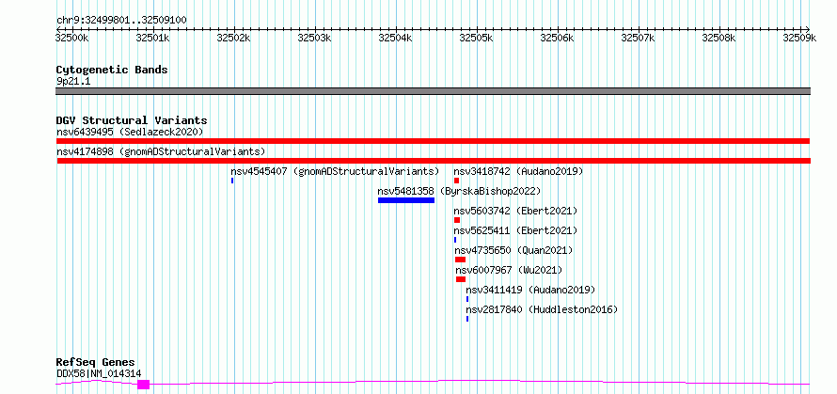Click the 32507k ruler label
Viewport: 837px width, 394px height.
(639, 38)
